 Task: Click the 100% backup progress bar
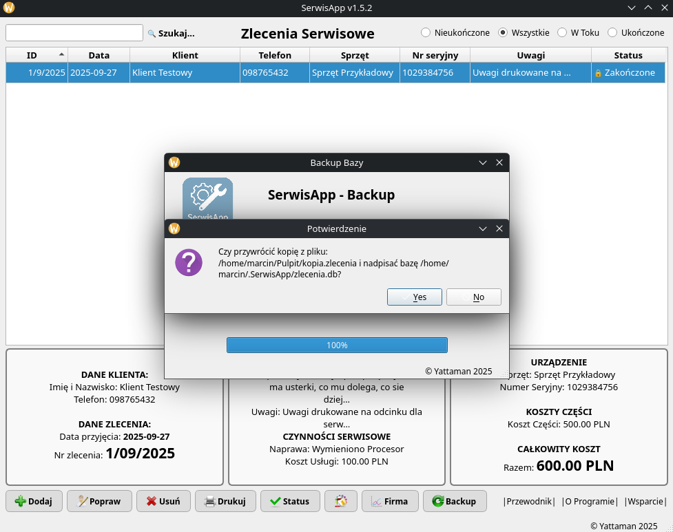point(337,345)
